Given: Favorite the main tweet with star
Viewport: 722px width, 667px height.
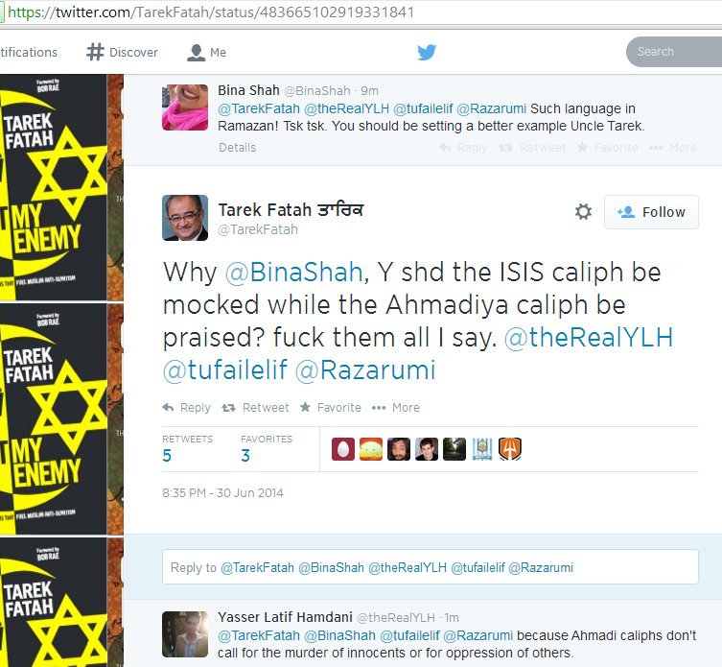Looking at the screenshot, I should (330, 408).
